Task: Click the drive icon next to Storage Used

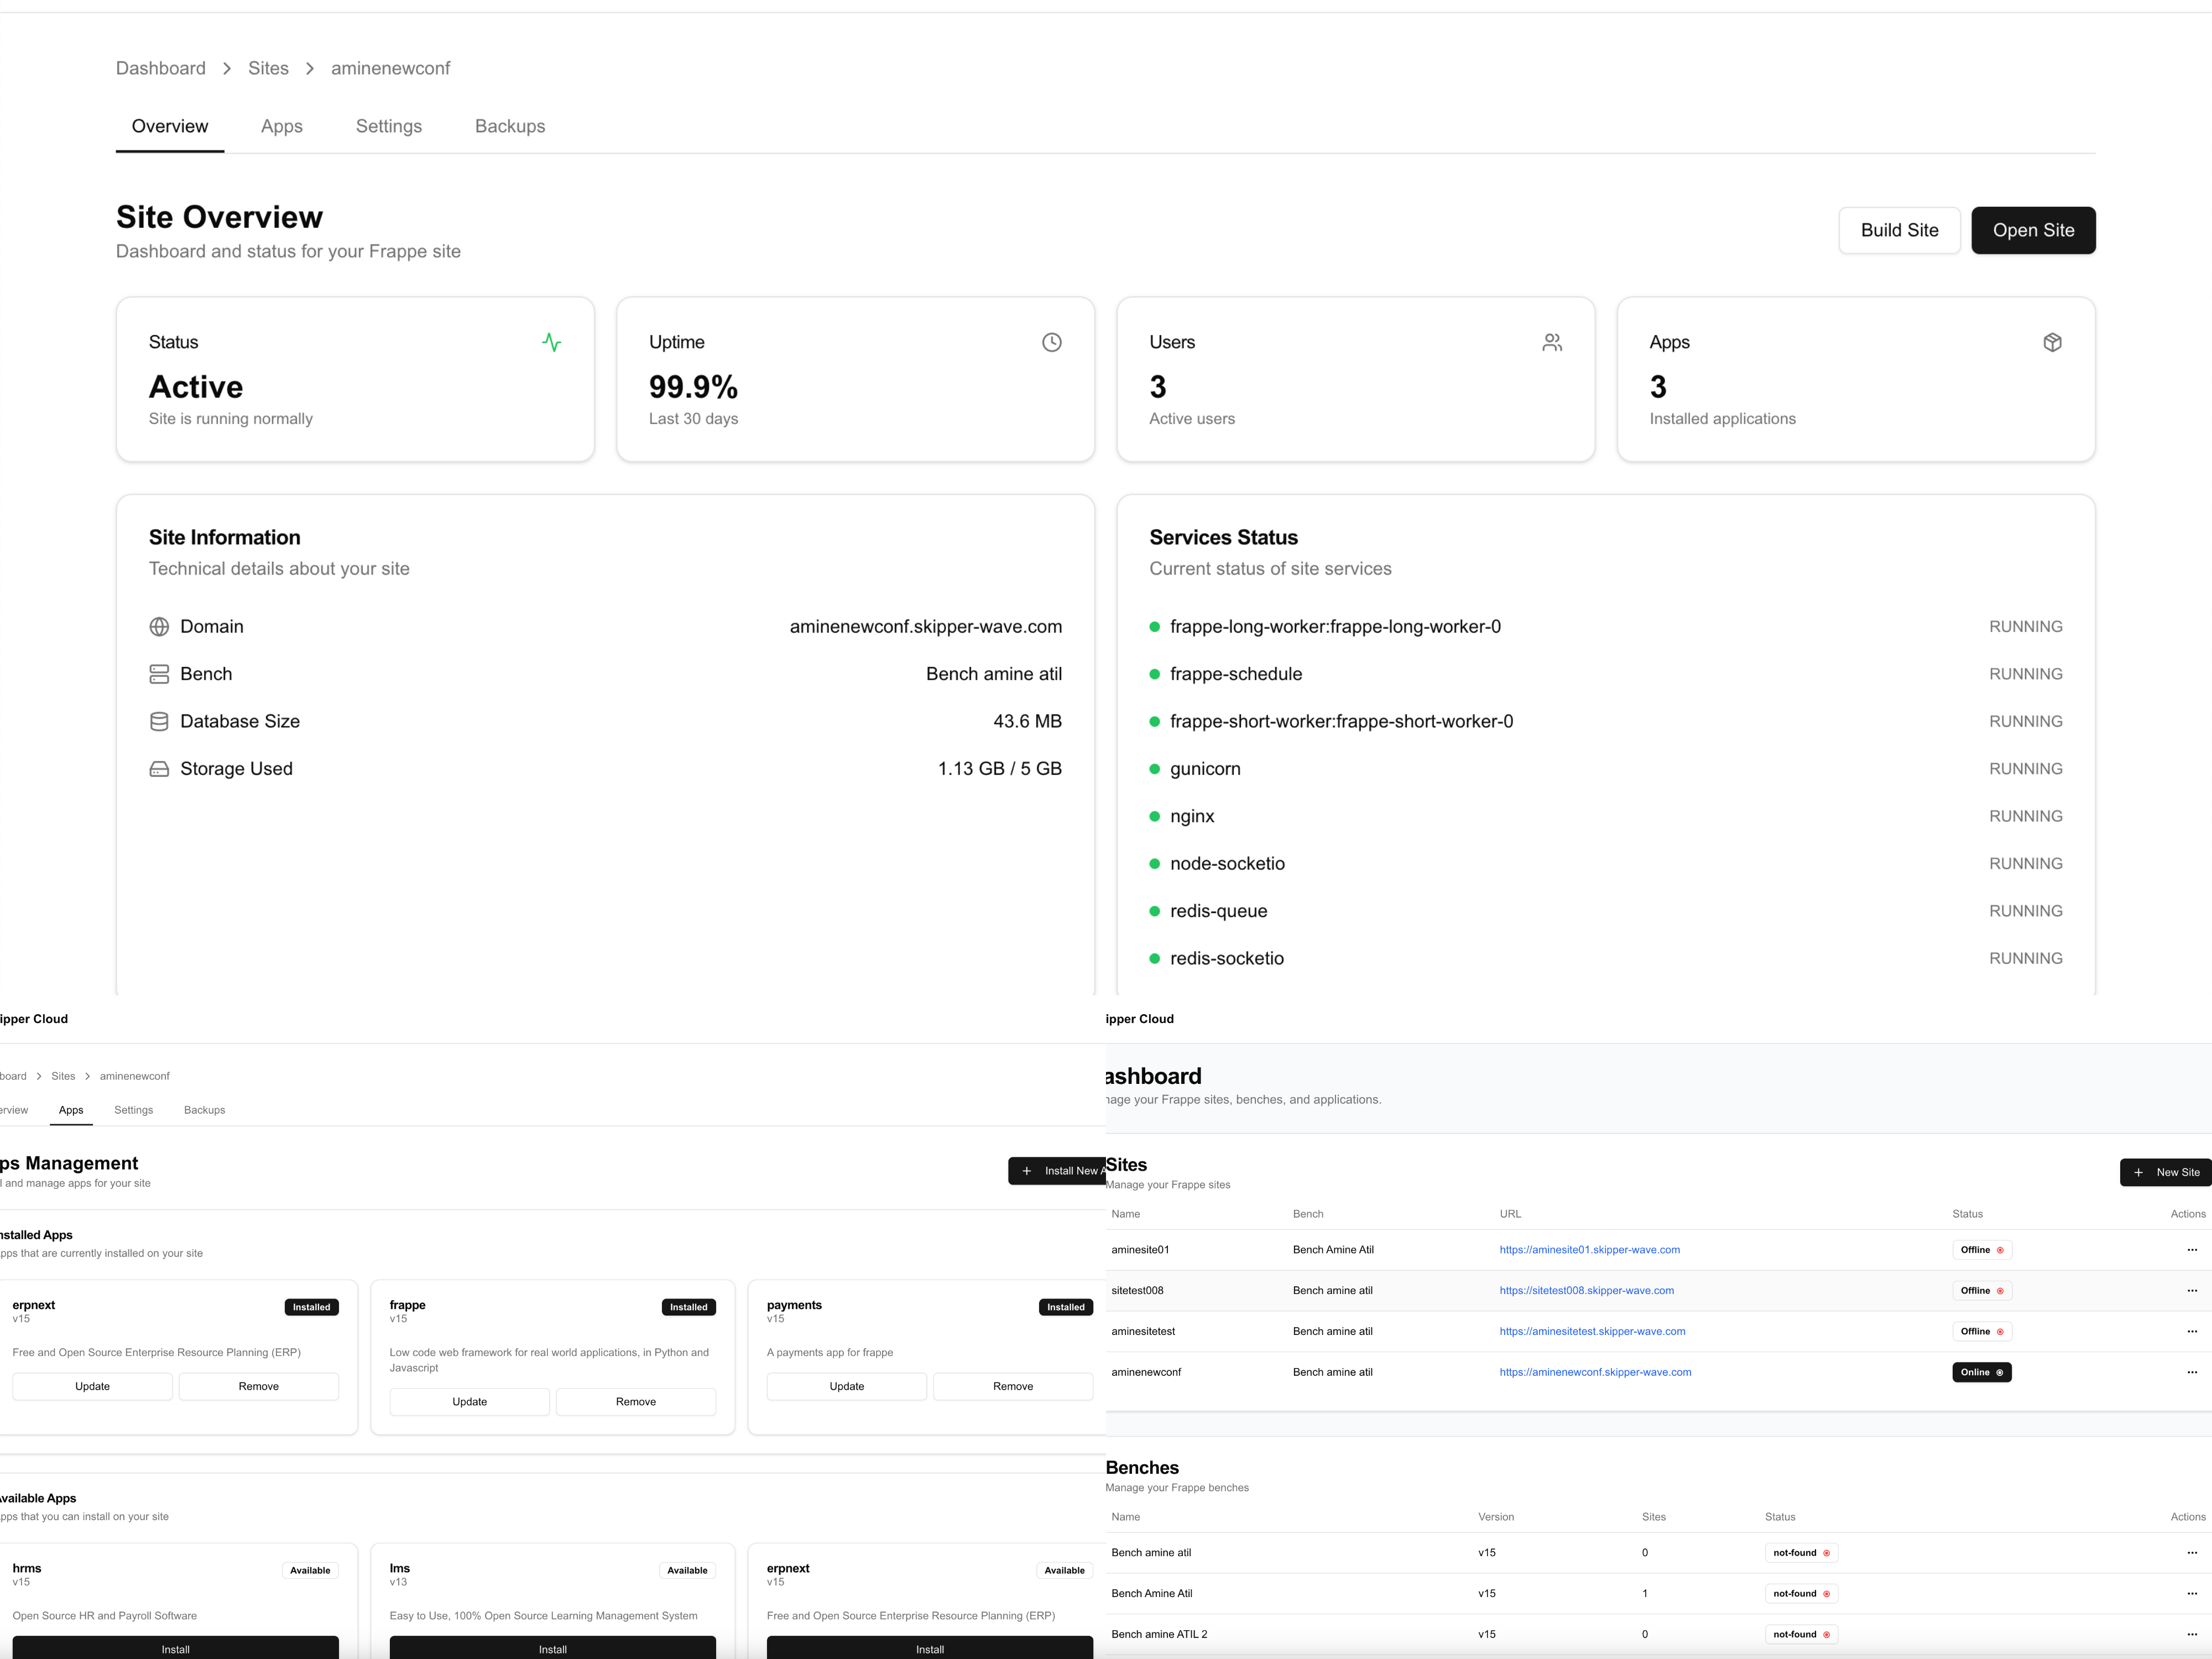Action: tap(160, 768)
